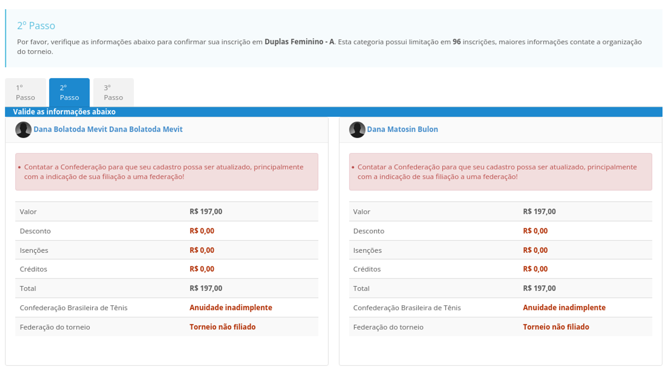Click the right Torneio não filiado text

tap(556, 327)
